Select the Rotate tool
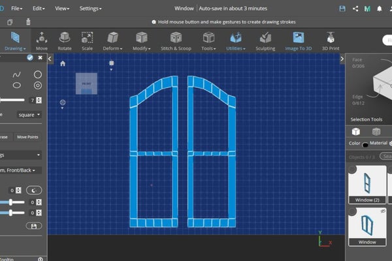This screenshot has width=392, height=261. 65,40
